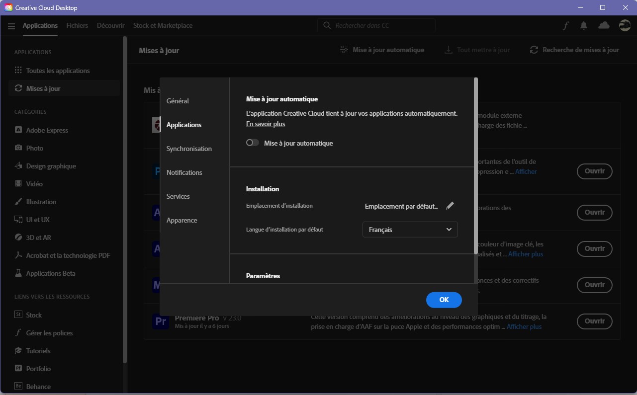This screenshot has width=637, height=395.
Task: Click the fonts f icon in header
Action: tap(566, 26)
